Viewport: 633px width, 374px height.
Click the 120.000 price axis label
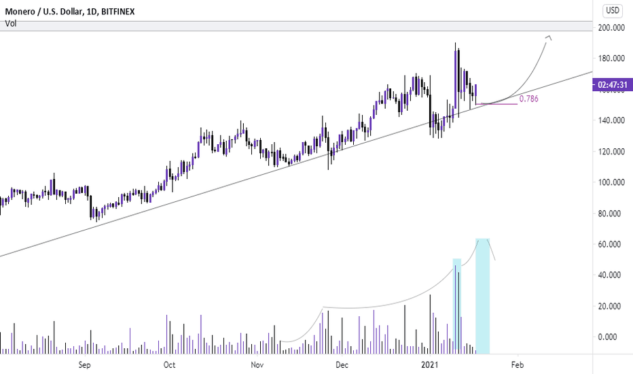tap(611, 151)
